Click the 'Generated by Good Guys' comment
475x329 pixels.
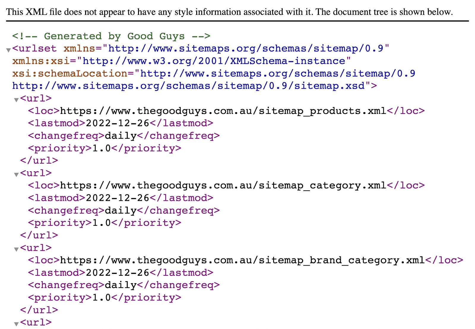click(111, 36)
